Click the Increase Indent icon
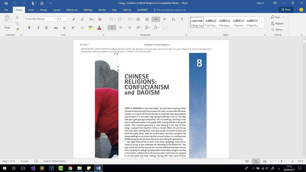The width and height of the screenshot is (306, 172). click(x=147, y=19)
